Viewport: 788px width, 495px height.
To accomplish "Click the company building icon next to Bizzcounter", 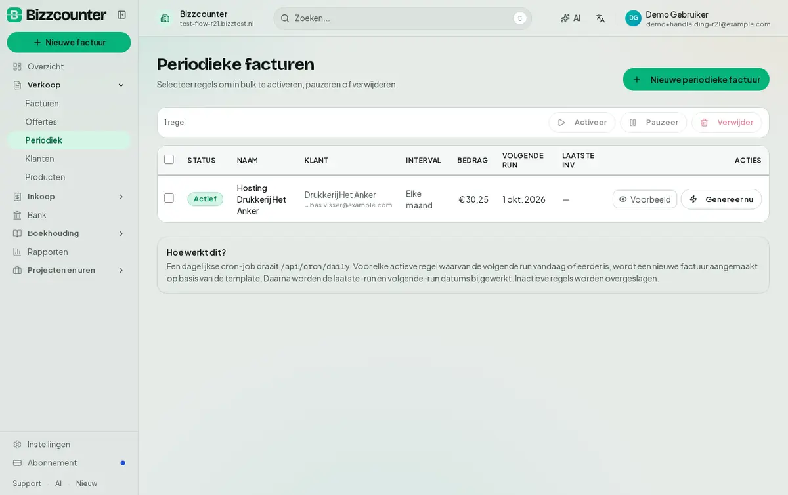I will [x=165, y=18].
